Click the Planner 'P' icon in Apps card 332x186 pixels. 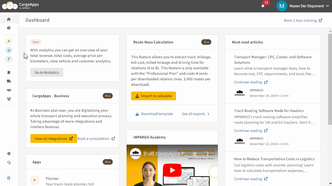click(x=35, y=180)
